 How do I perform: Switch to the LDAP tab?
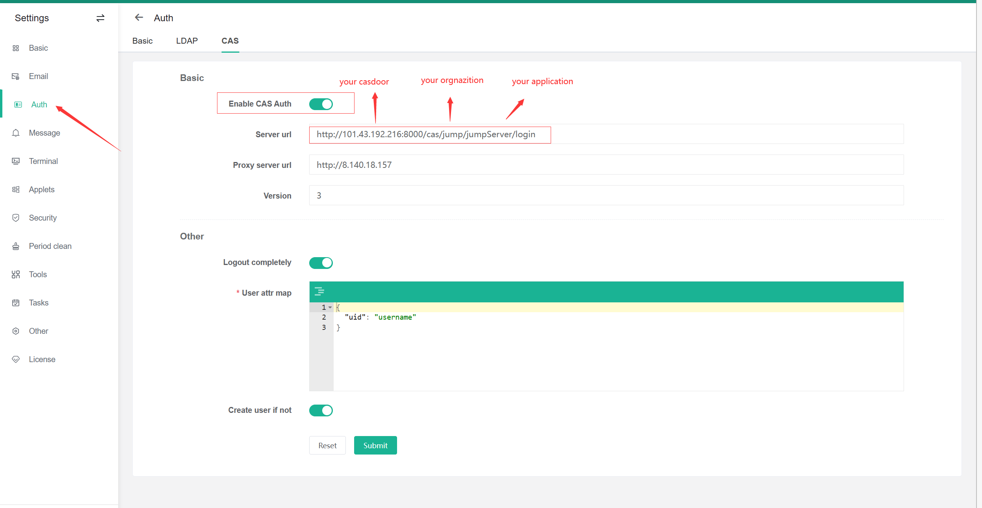point(187,40)
